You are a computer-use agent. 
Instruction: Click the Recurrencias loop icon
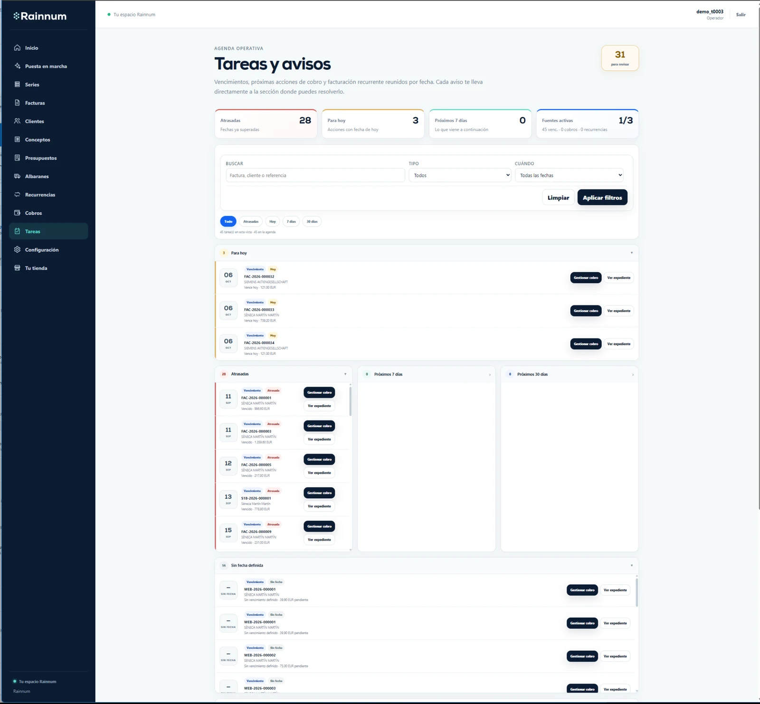coord(17,195)
